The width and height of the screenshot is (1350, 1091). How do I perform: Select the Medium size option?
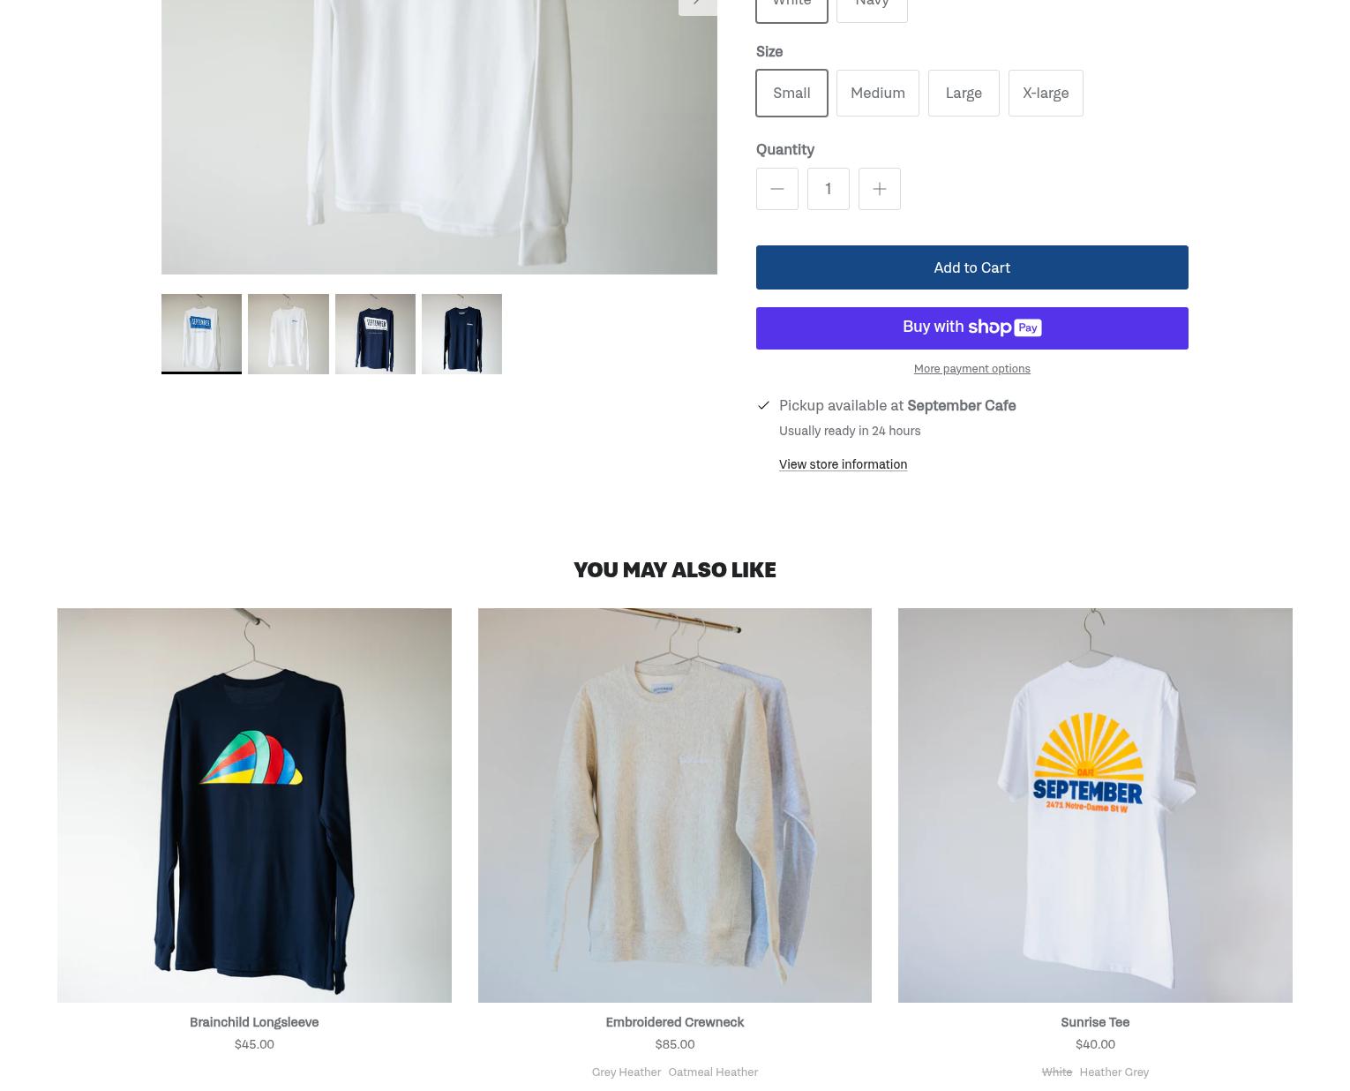click(x=877, y=93)
